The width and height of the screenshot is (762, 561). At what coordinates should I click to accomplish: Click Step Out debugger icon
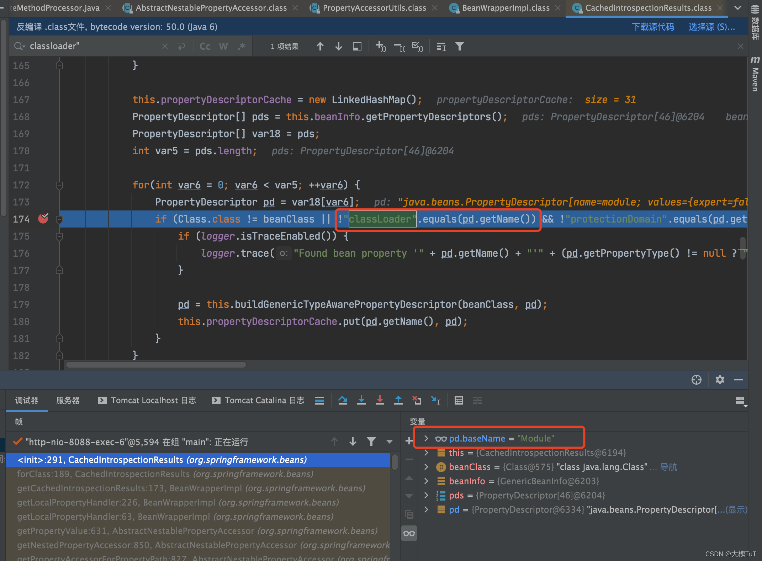pyautogui.click(x=398, y=400)
